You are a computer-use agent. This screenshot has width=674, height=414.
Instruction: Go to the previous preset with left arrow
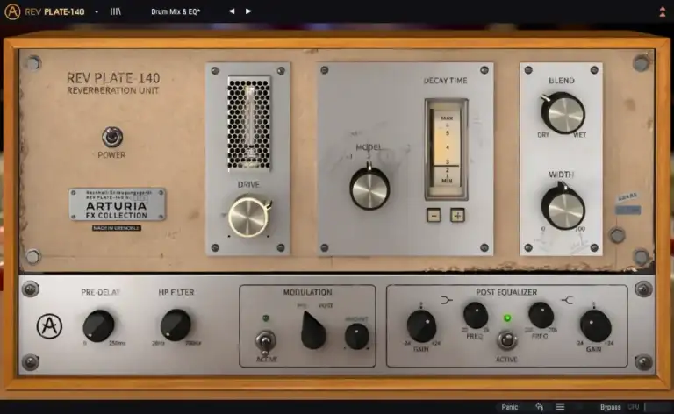pyautogui.click(x=232, y=11)
